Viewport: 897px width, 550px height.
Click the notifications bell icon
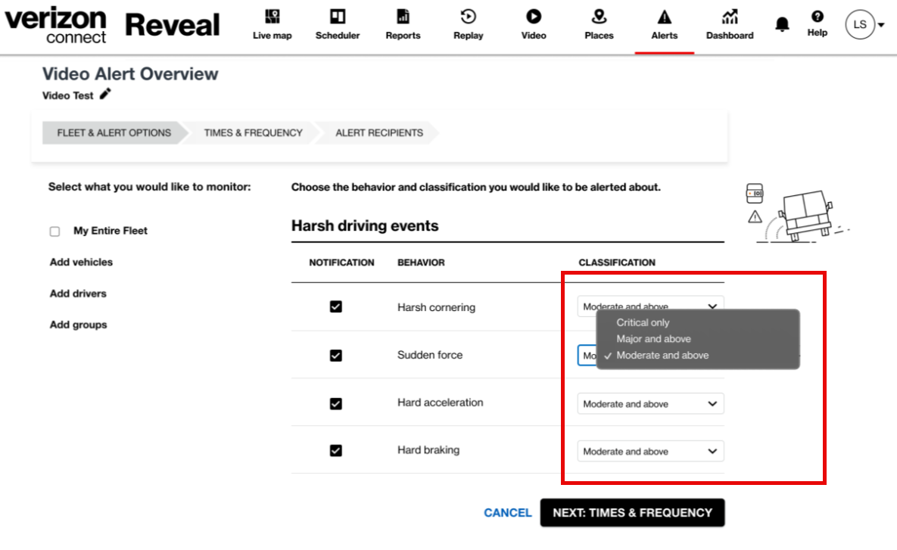click(x=782, y=24)
